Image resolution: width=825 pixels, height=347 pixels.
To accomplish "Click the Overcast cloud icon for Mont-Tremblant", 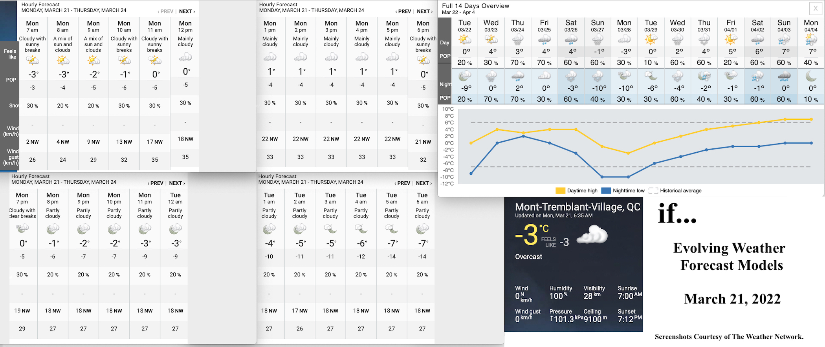I will [592, 234].
